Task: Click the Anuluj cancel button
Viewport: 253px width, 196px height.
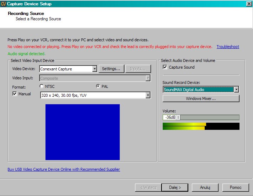Action: click(x=205, y=187)
